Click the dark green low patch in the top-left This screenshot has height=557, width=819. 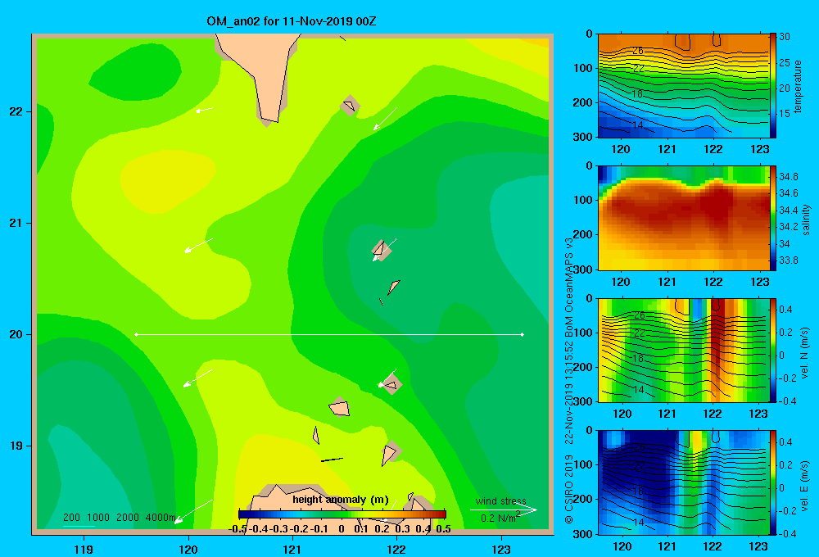point(136,70)
